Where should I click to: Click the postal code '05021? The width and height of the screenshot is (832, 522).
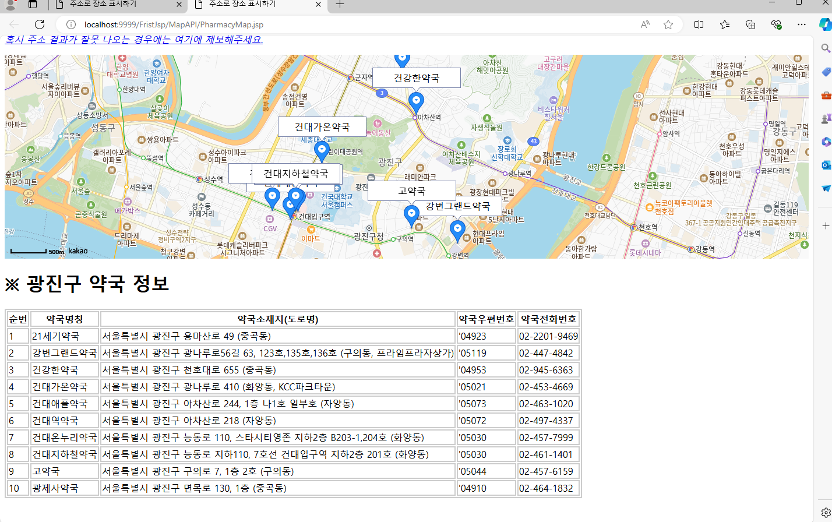(473, 387)
